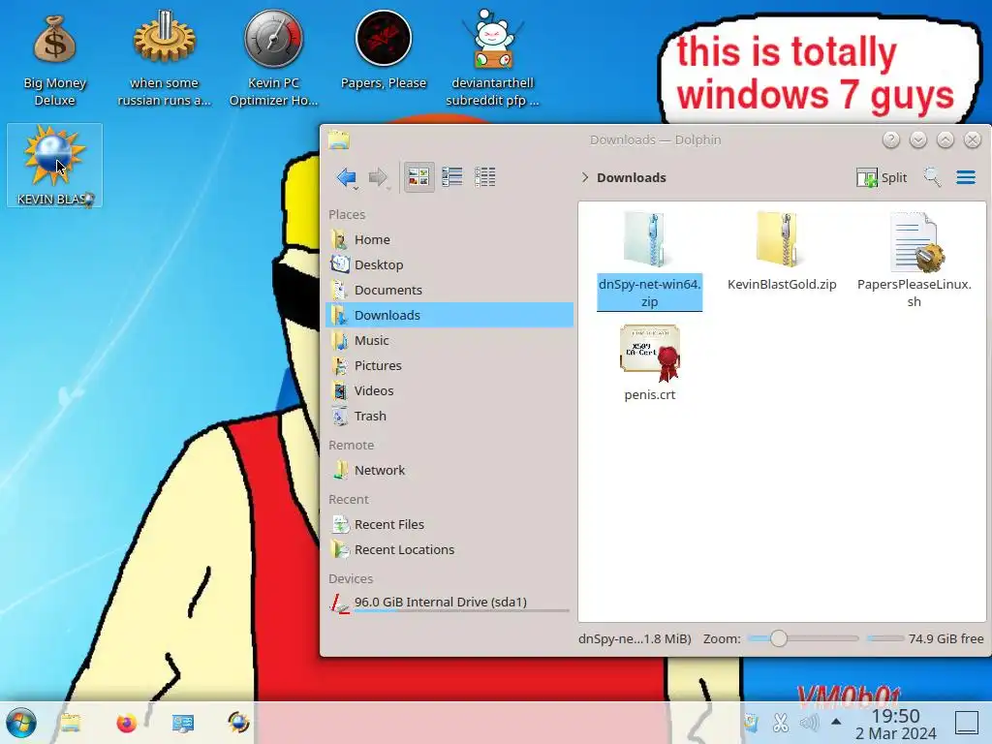Open Recent Locations entry
This screenshot has width=992, height=744.
[x=449, y=550]
